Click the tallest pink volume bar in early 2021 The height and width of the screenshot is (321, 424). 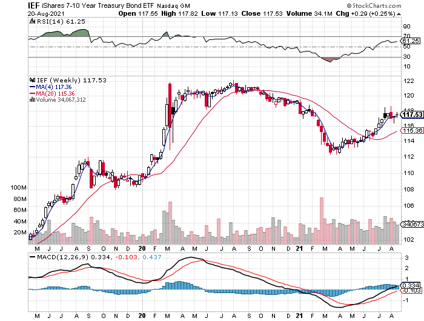(x=322, y=218)
